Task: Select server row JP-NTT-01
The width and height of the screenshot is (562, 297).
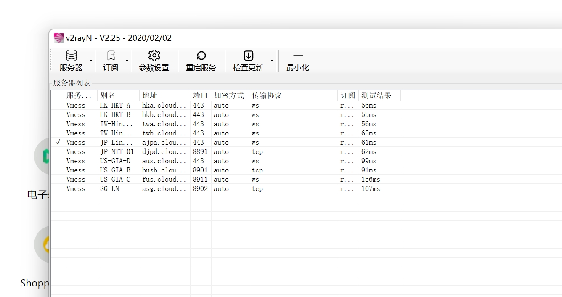Action: (x=226, y=151)
